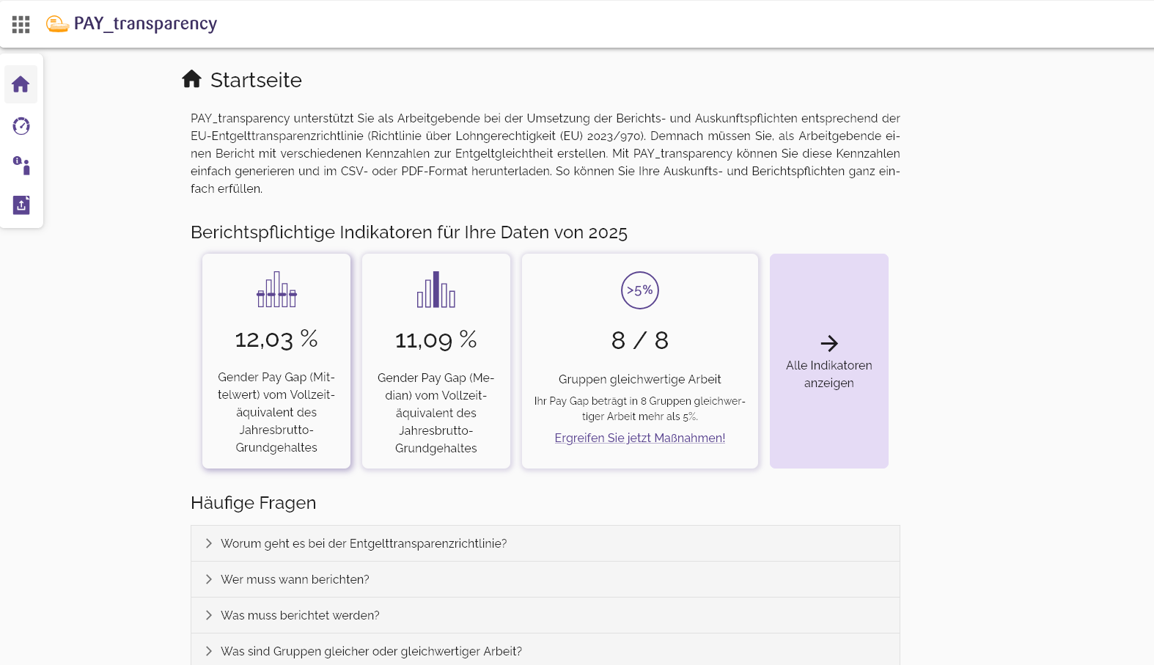Click the arrow on Alle Indikatoren anzeigen
1154x665 pixels.
(x=829, y=343)
